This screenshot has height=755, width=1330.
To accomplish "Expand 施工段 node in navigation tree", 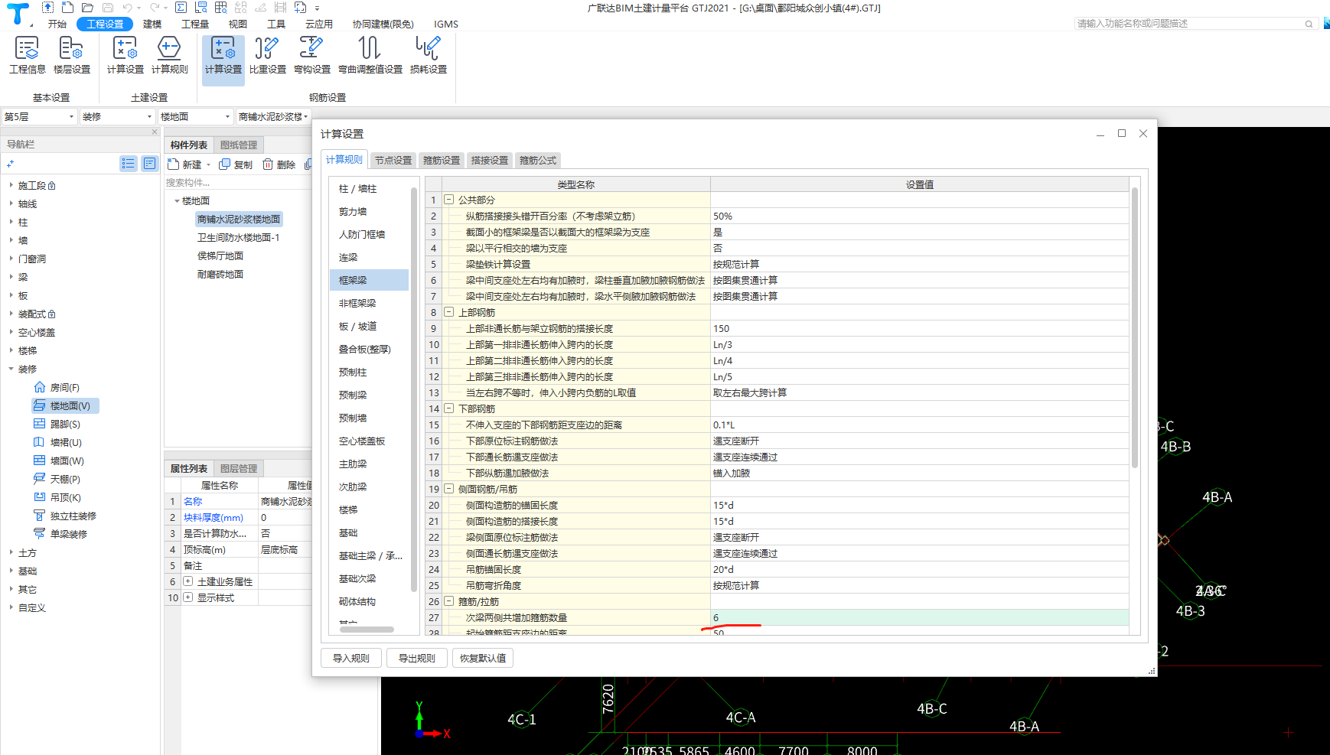I will [x=11, y=185].
